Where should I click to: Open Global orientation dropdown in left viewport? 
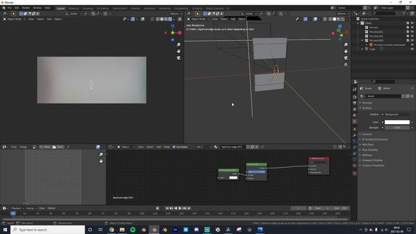pos(73,14)
